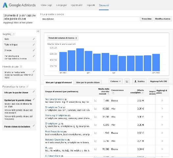Click the Gruppo di annunci column header
Viewport: 173px width, 158px height.
click(x=62, y=92)
